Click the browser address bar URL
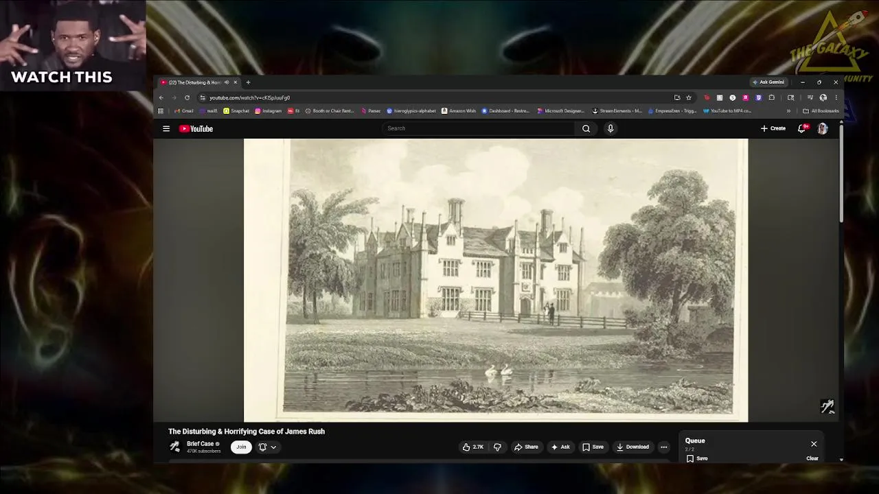 [x=249, y=97]
